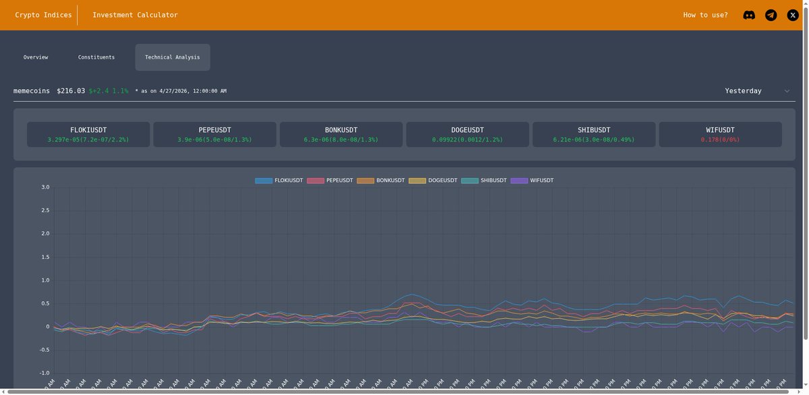Open the X social media icon

(x=791, y=14)
